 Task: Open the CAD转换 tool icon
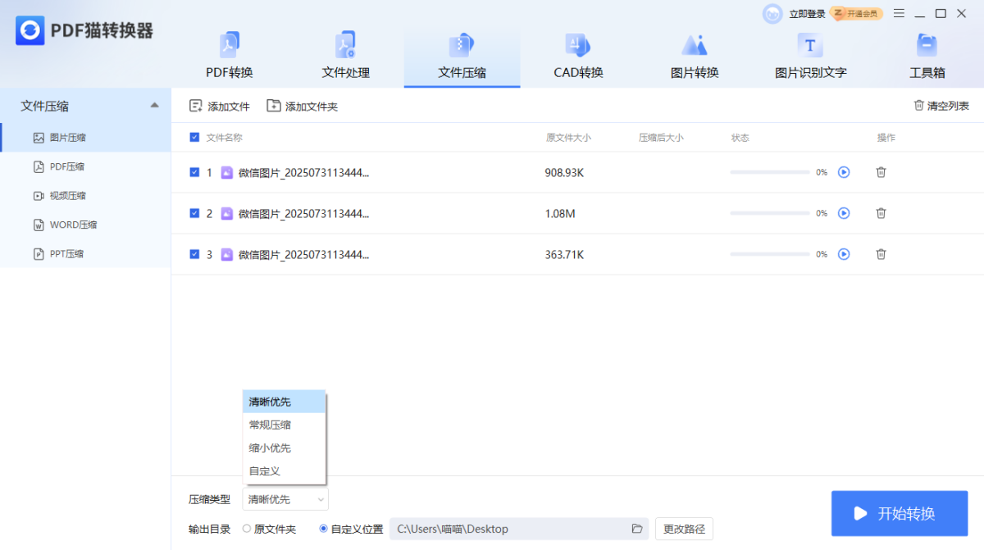click(578, 46)
